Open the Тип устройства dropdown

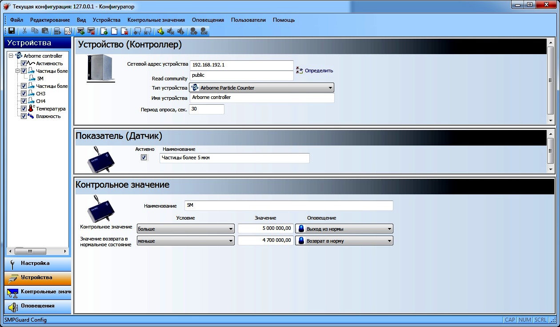coord(262,88)
